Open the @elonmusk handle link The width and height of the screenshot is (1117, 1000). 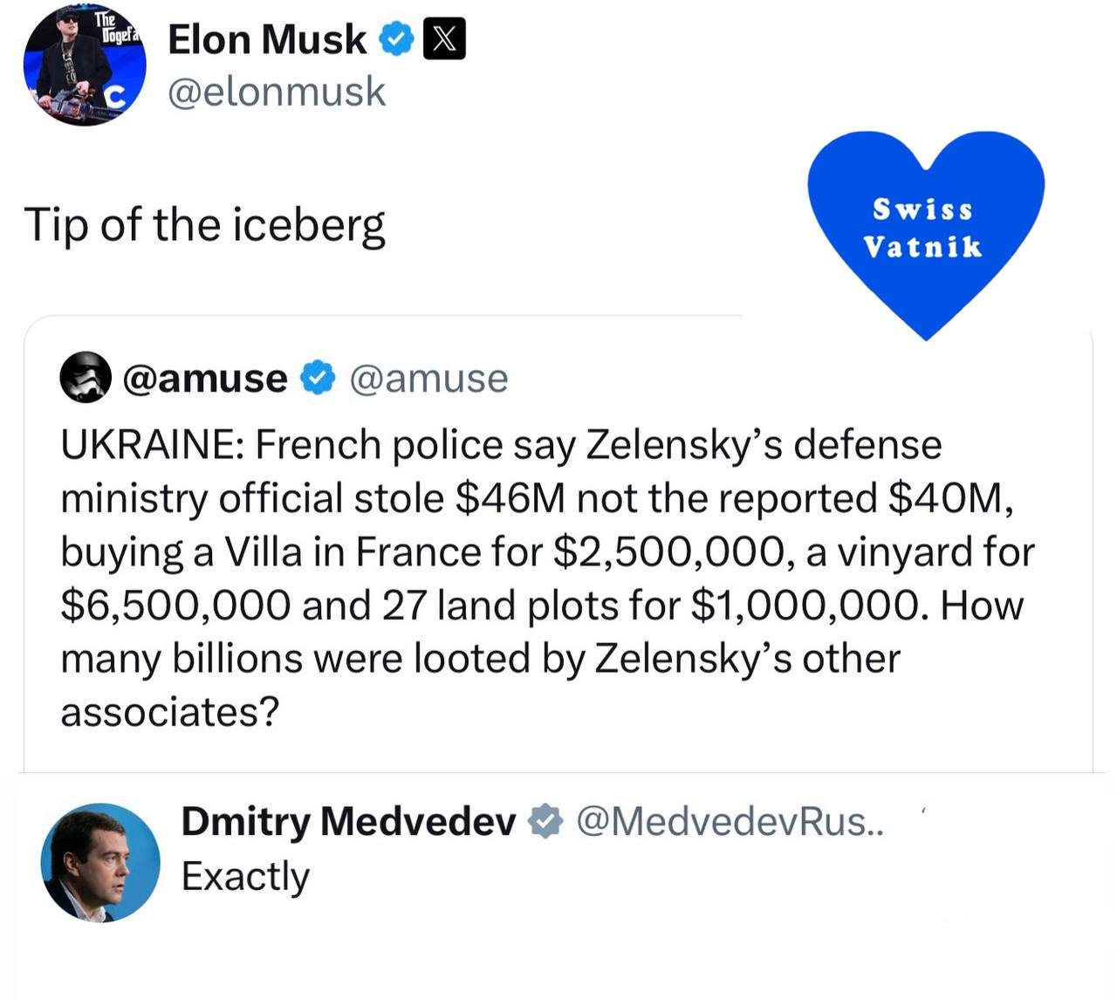[x=276, y=92]
